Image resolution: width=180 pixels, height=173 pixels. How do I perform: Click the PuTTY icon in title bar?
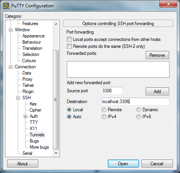tap(6, 6)
